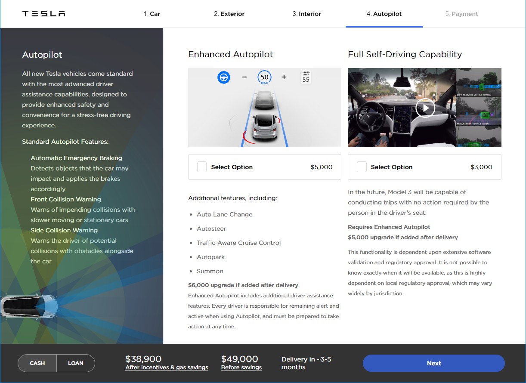
Task: Click the top-view car sensor graphic
Action: click(29, 306)
